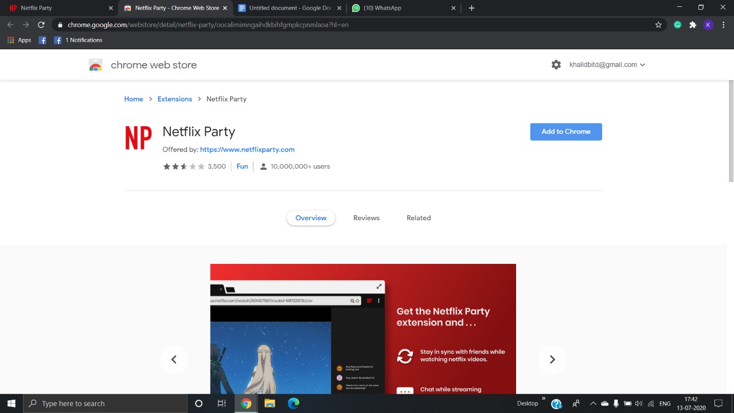Image resolution: width=734 pixels, height=413 pixels.
Task: Open Task View in the taskbar
Action: (222, 403)
